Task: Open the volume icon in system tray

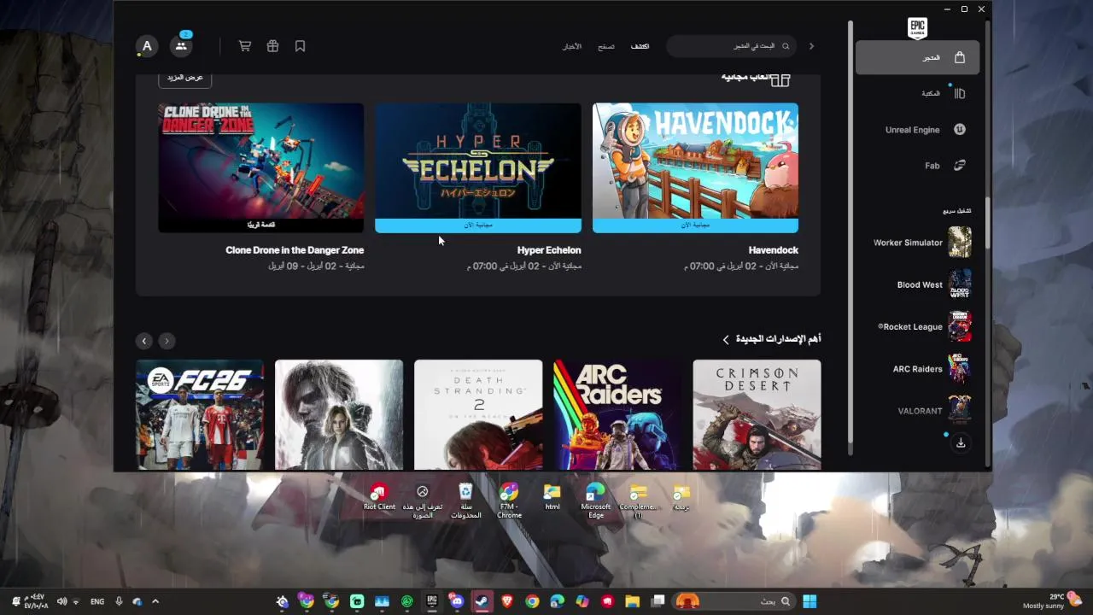Action: click(62, 601)
